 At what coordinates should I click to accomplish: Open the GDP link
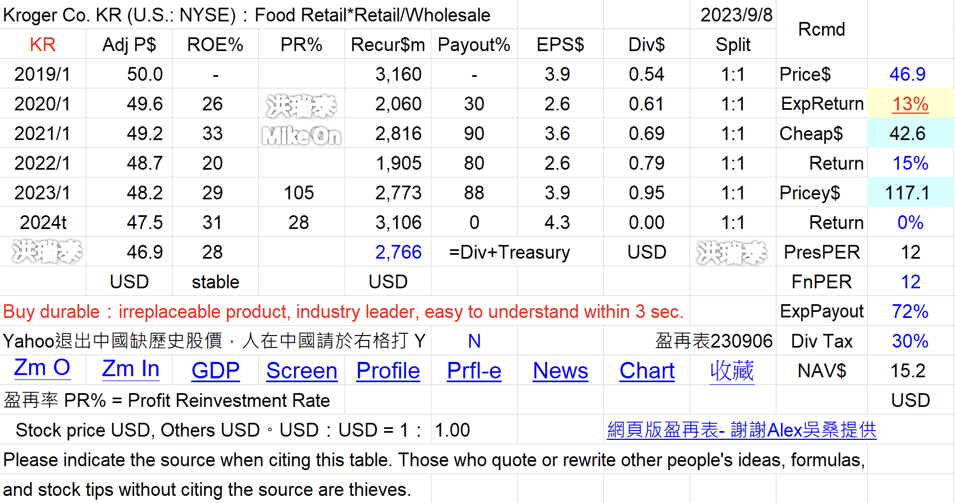click(215, 371)
